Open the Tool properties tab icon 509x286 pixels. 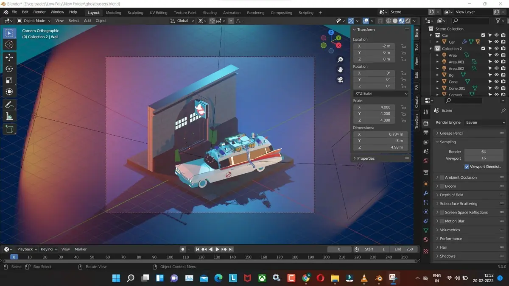pyautogui.click(x=426, y=111)
